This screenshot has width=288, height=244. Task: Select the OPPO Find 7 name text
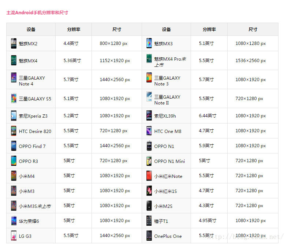point(32,146)
